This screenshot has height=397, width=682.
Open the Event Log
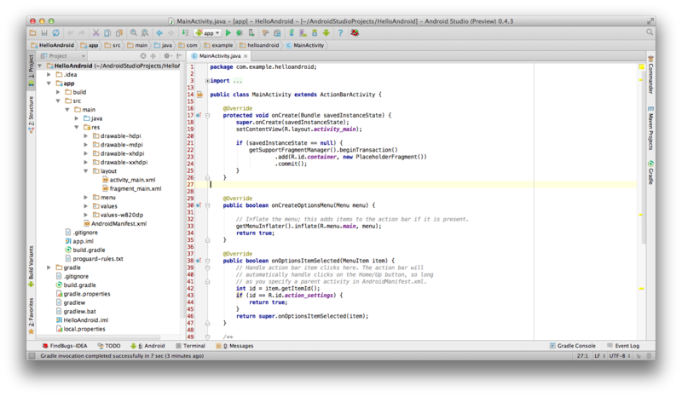(623, 346)
